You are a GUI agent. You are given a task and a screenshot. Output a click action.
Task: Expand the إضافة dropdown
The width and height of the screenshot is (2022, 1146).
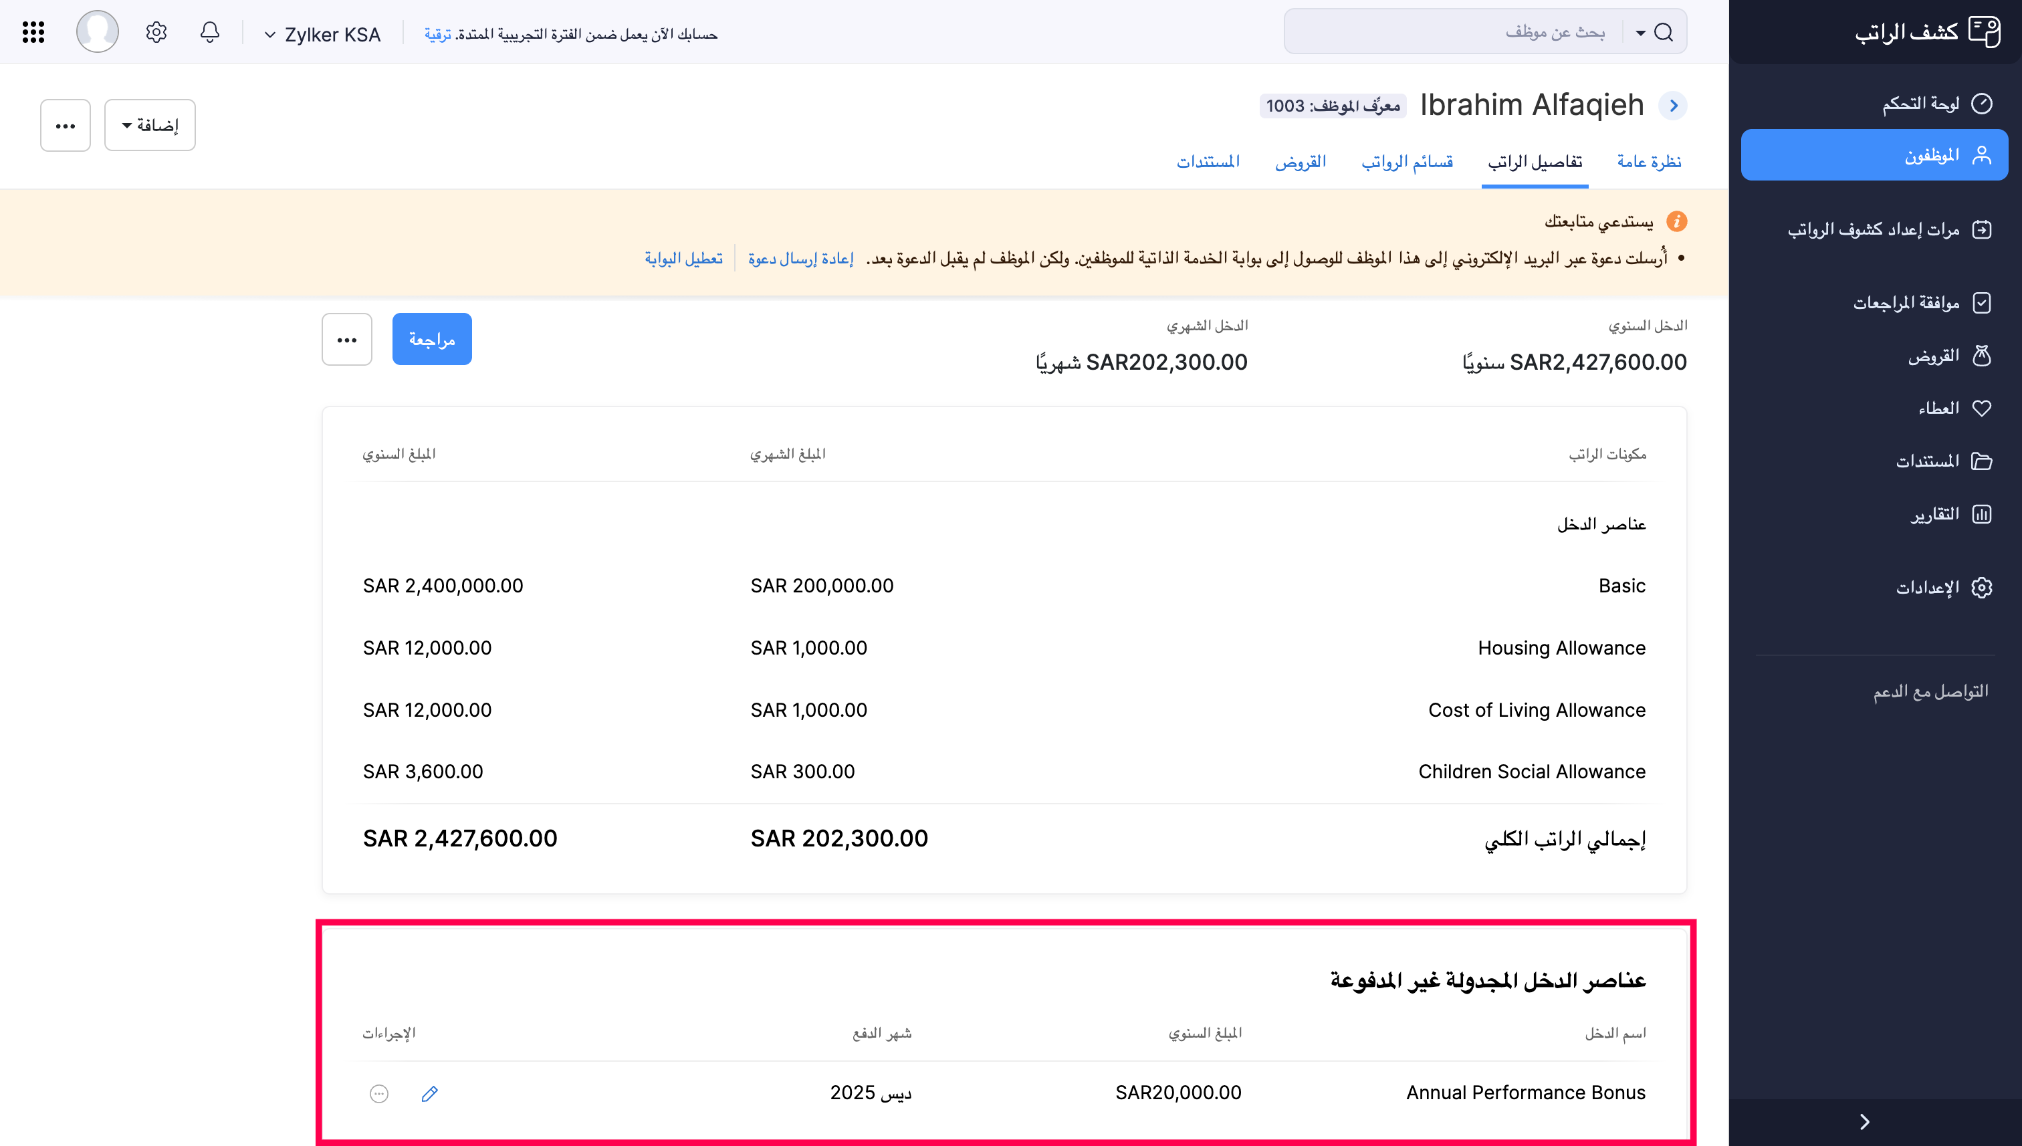click(148, 124)
